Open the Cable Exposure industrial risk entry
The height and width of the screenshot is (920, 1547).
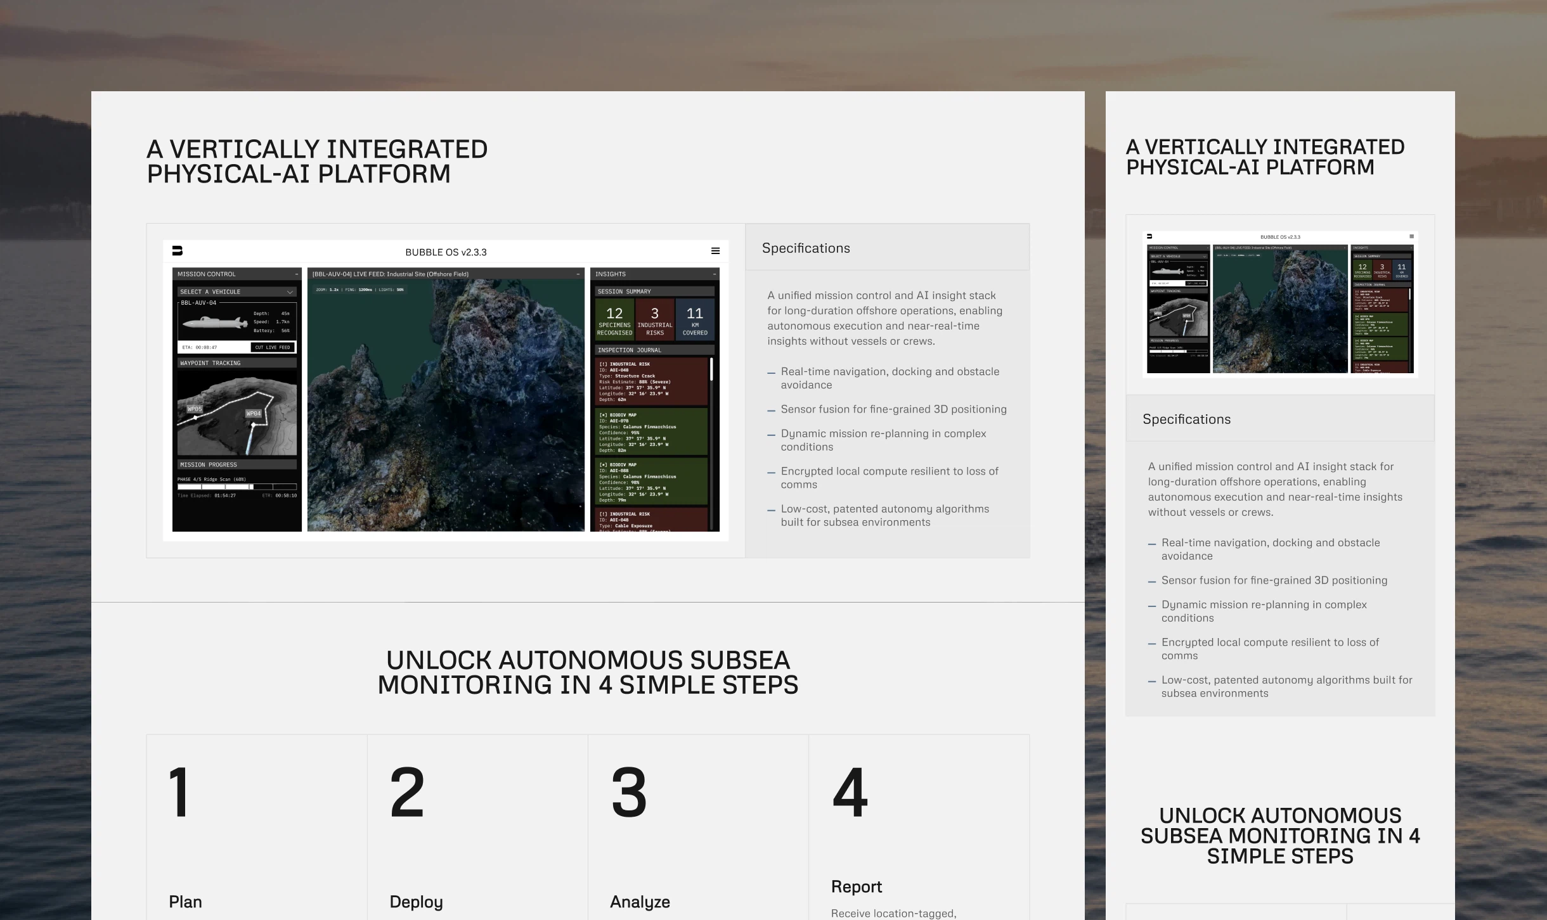(652, 520)
